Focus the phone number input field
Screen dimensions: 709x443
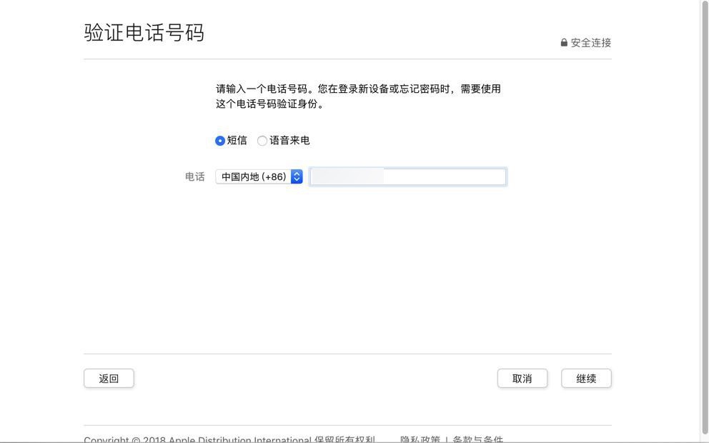coord(443,176)
